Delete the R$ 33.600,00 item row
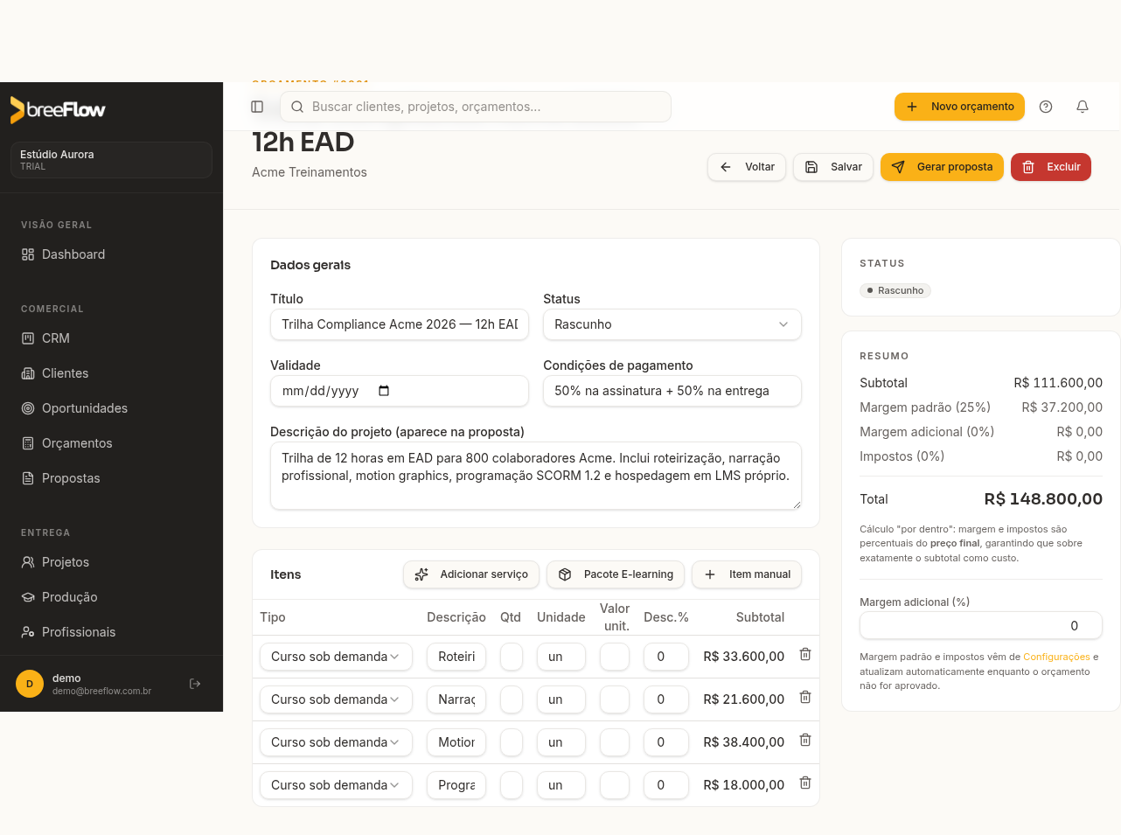1121x835 pixels. click(805, 655)
